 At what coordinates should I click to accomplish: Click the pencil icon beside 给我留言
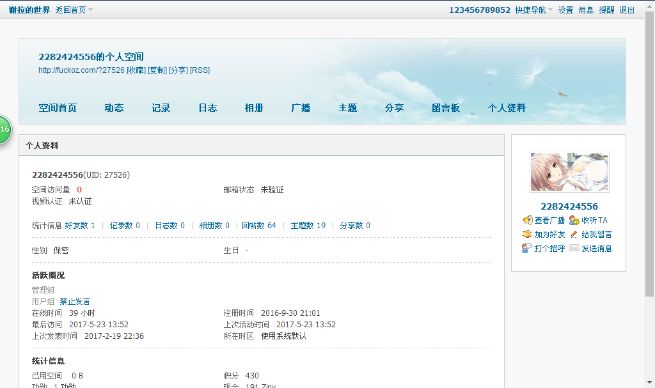point(574,235)
